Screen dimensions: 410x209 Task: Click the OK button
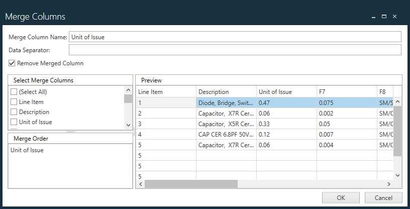pyautogui.click(x=341, y=197)
